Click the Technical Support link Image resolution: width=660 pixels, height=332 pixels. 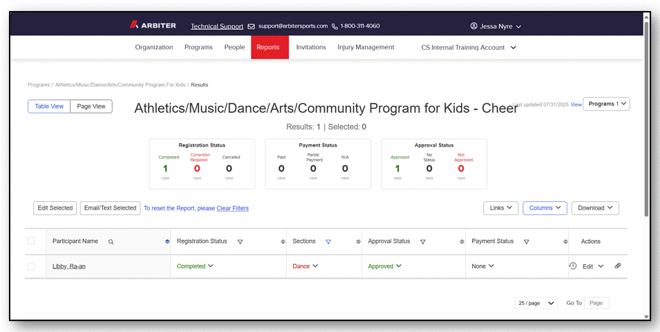pos(217,26)
